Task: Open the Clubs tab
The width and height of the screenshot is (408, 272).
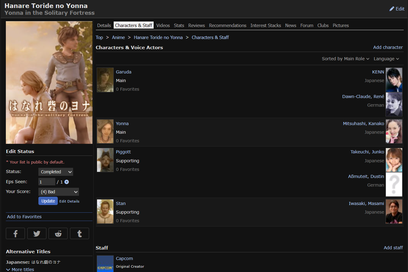Action: (x=323, y=26)
